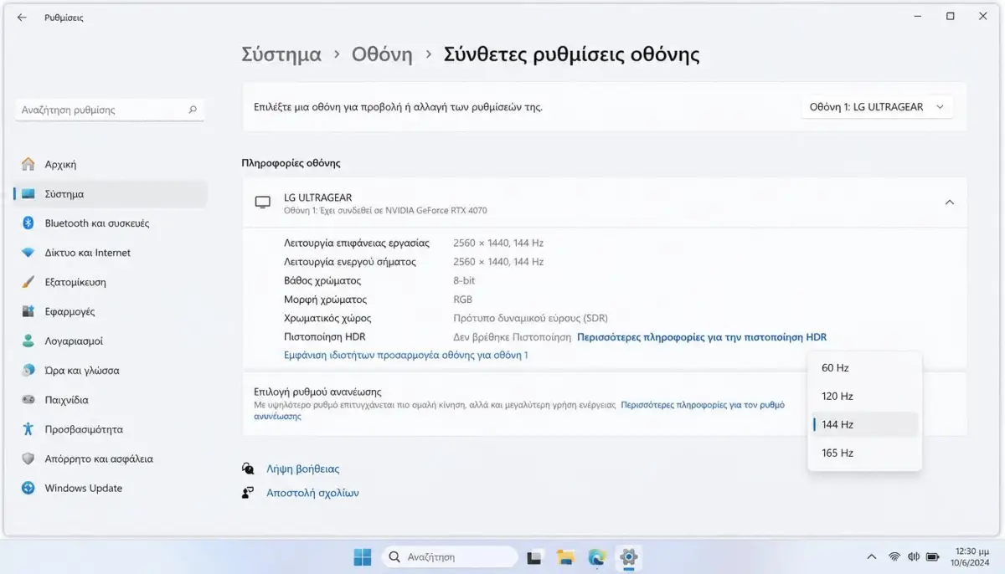Open Task View on the taskbar

click(x=534, y=556)
